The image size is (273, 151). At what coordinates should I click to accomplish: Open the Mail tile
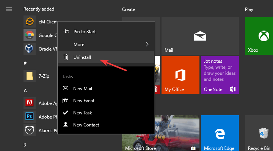(200, 36)
